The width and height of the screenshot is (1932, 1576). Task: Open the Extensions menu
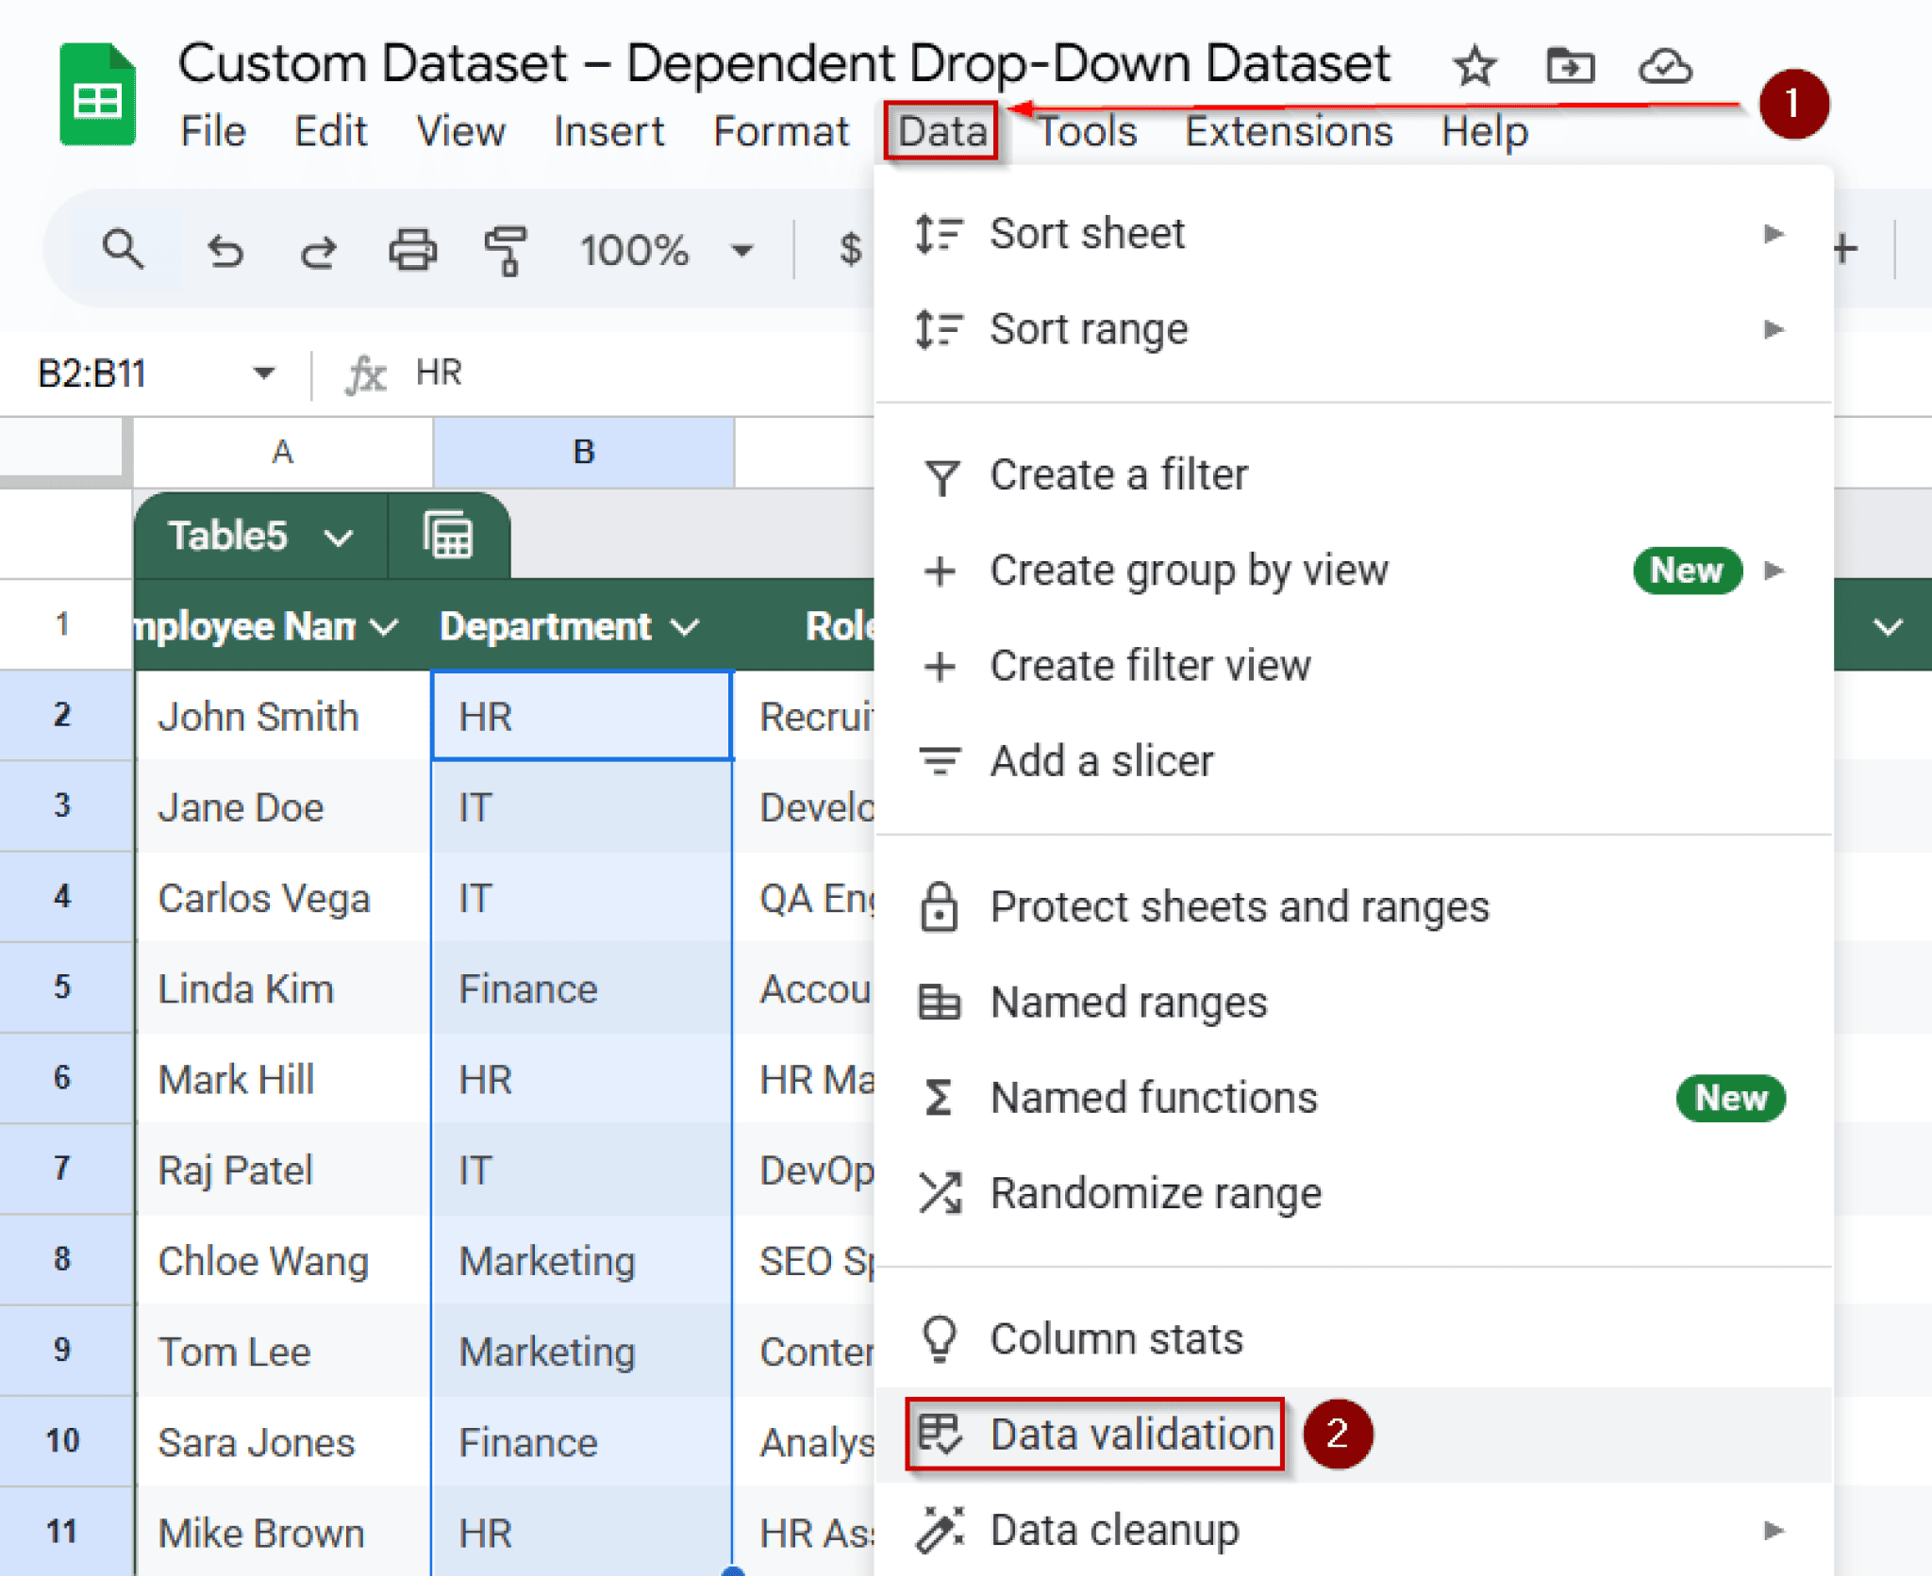click(1289, 131)
